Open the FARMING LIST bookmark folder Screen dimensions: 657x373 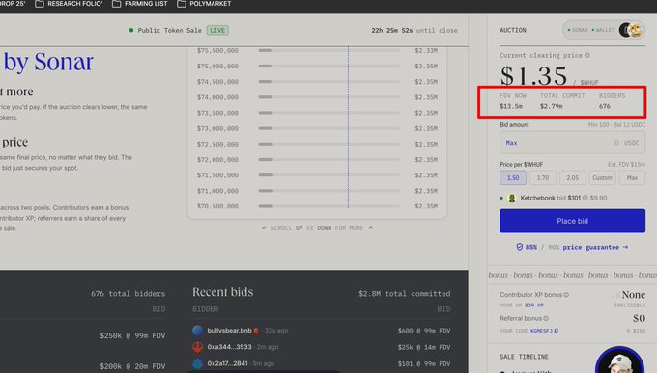click(x=140, y=4)
